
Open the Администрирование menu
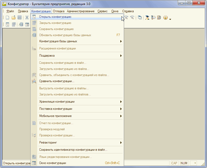click(x=81, y=11)
